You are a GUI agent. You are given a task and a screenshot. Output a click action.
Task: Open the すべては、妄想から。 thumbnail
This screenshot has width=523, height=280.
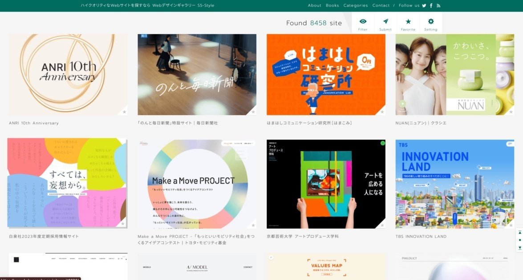tap(67, 183)
